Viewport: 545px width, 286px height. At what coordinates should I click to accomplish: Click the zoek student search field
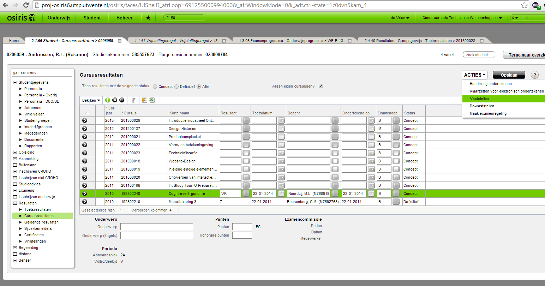click(x=479, y=55)
